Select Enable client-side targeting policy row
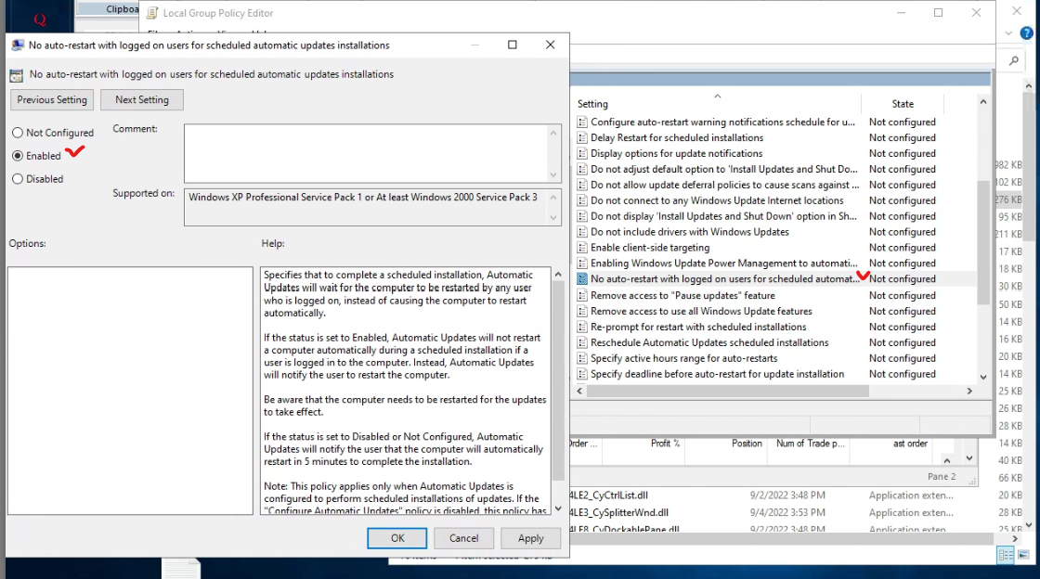 click(x=650, y=248)
